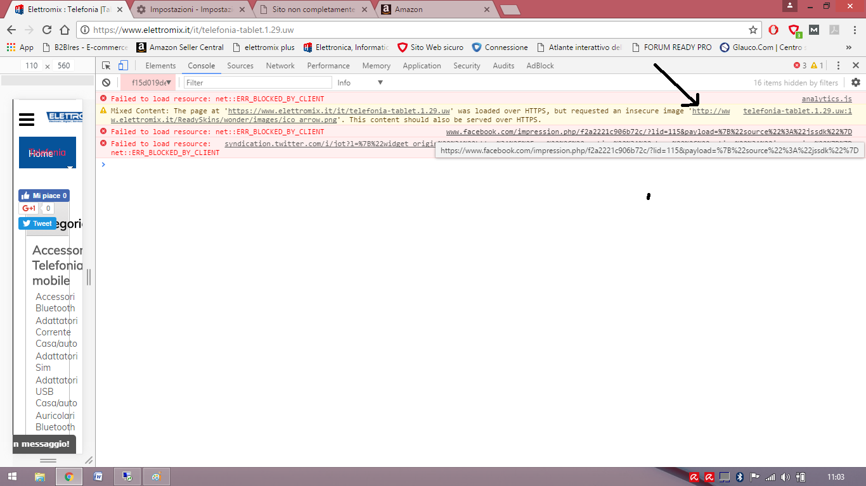Open the browser home page
Screen dimensions: 866x486
coord(65,30)
